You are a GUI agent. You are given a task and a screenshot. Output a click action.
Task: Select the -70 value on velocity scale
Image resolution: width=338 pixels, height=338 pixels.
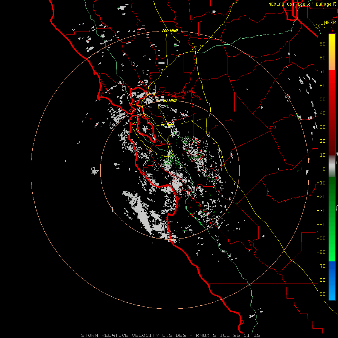(321, 266)
